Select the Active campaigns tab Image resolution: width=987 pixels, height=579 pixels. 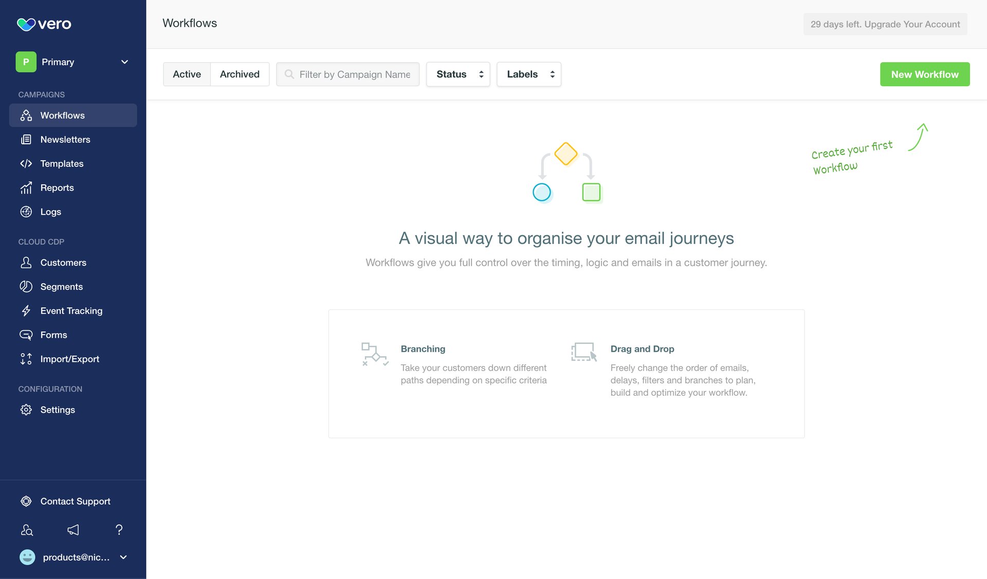coord(187,74)
